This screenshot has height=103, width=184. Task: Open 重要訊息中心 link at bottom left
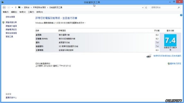pos(11,98)
